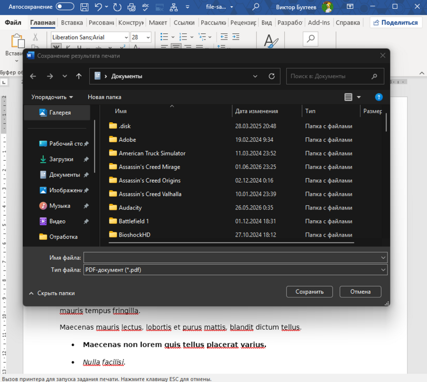Click the view mode icon in the dialog
The image size is (427, 382).
click(x=348, y=97)
